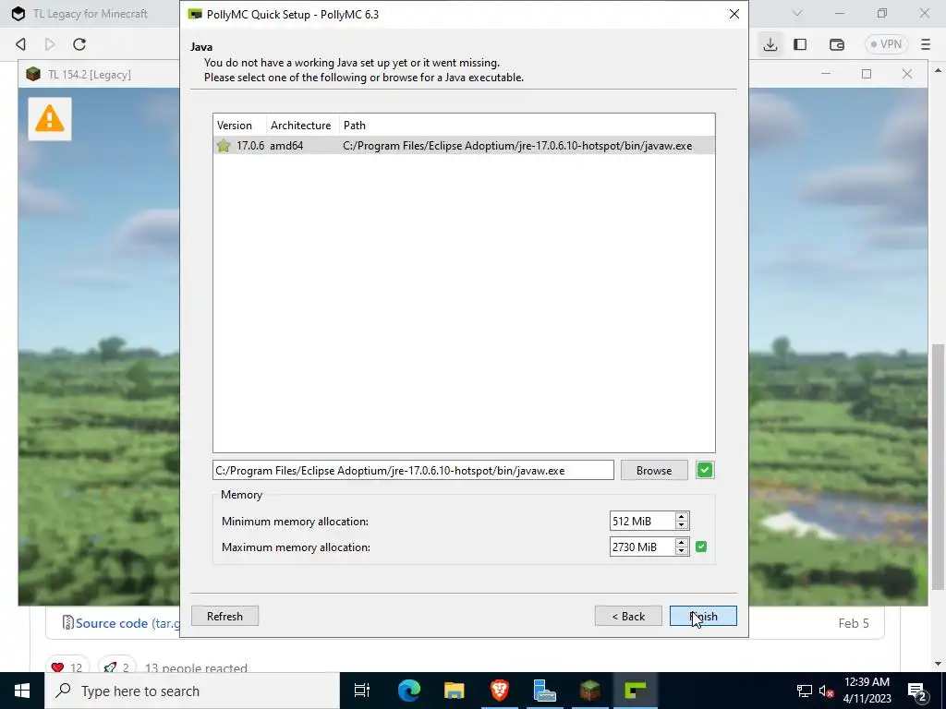Click the browser page vertical scrollbar
The image size is (946, 709).
coord(937,467)
